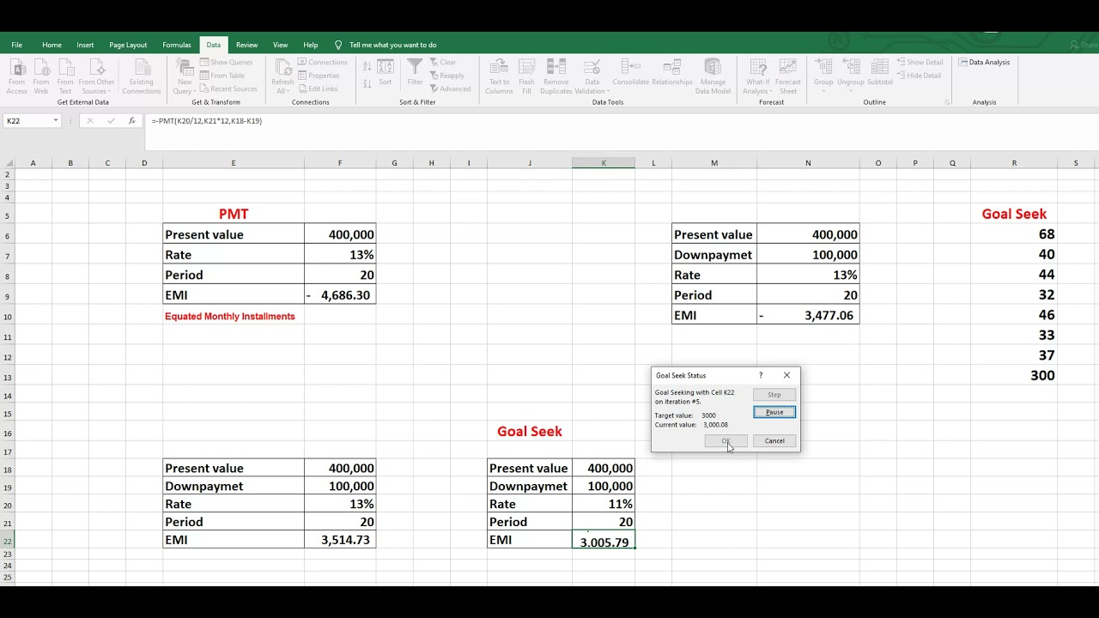Image resolution: width=1099 pixels, height=618 pixels.
Task: Select row 22 header
Action: click(x=8, y=541)
